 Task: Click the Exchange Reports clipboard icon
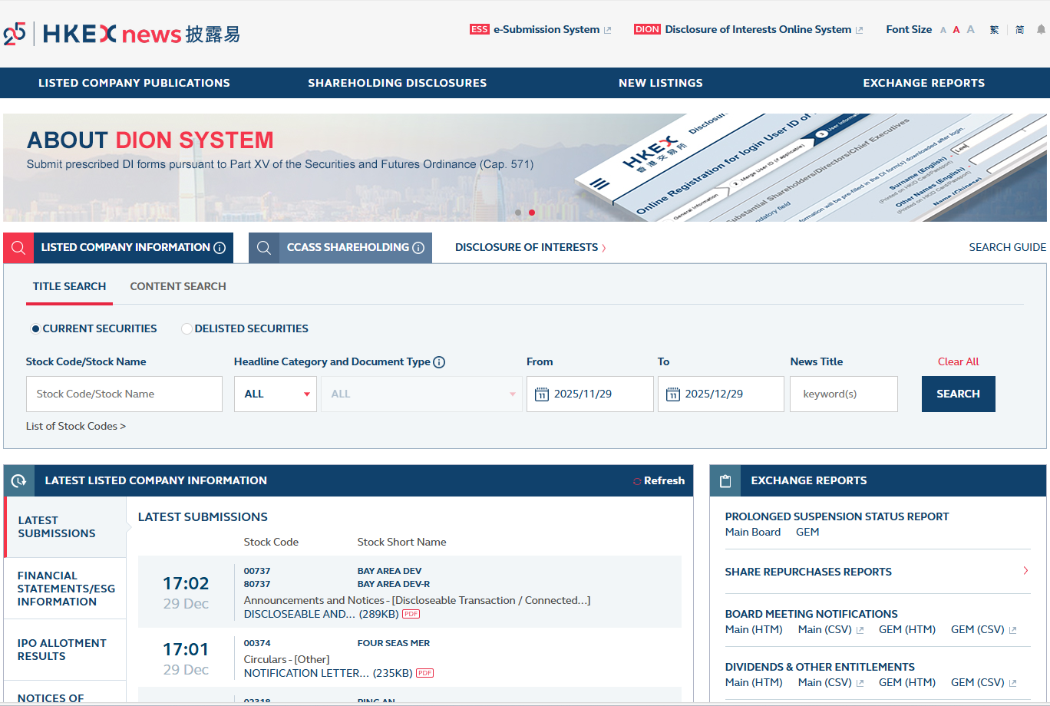coord(725,481)
